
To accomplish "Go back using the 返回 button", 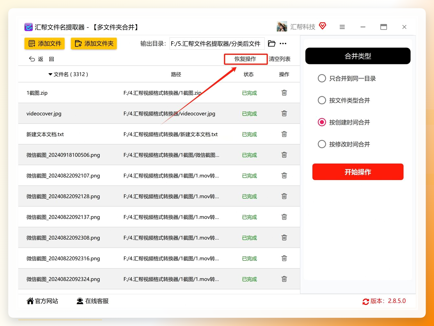I will pos(42,59).
